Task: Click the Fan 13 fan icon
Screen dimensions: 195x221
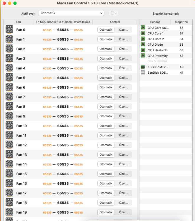Action: (9, 154)
